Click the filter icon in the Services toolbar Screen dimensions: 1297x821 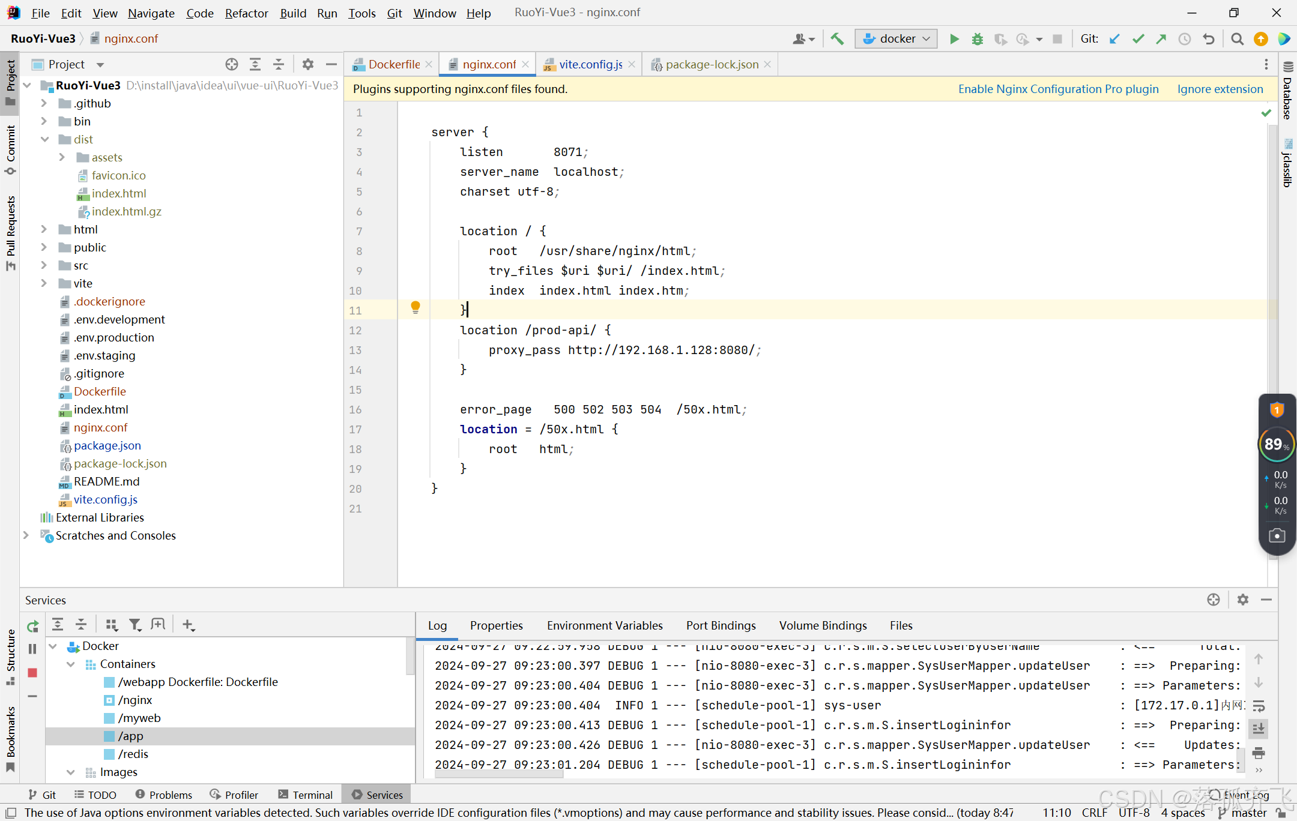pos(135,625)
